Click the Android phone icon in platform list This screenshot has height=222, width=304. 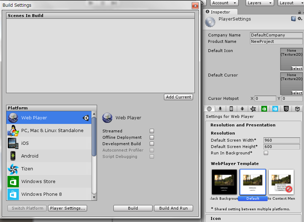(13, 156)
